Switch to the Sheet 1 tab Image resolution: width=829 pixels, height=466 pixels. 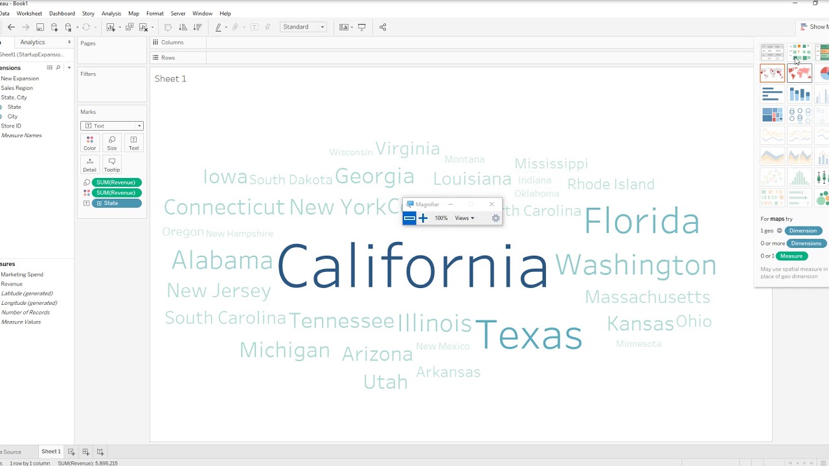click(51, 452)
